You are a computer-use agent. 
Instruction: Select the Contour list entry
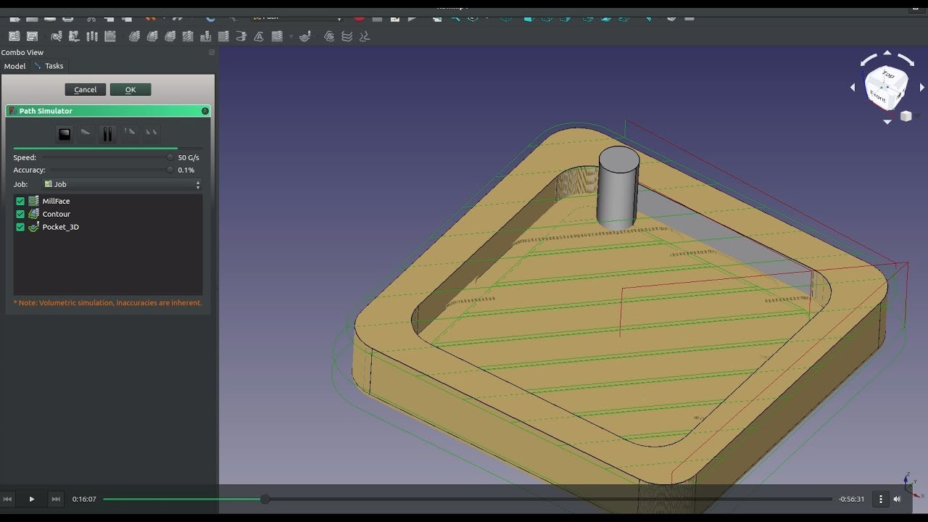[x=56, y=215]
